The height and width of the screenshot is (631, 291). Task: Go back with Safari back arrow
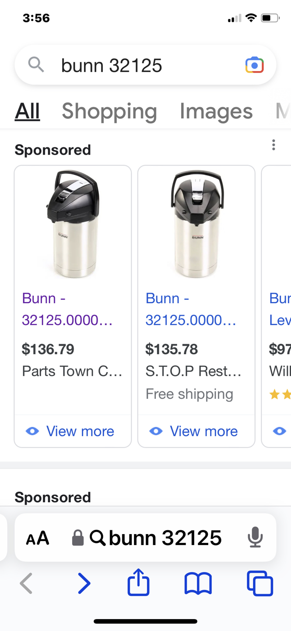pos(26,584)
